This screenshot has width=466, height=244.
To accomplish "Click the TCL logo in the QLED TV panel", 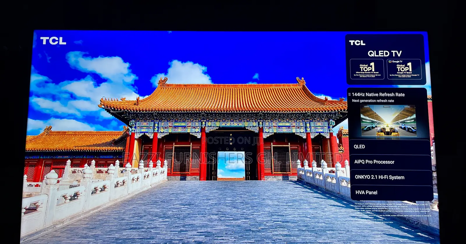I will pyautogui.click(x=357, y=43).
